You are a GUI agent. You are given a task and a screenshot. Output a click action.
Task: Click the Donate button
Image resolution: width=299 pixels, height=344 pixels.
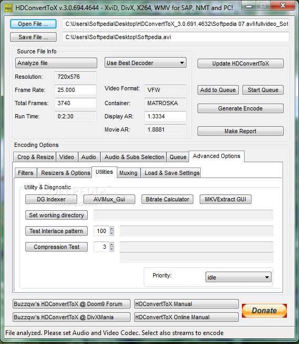(264, 311)
